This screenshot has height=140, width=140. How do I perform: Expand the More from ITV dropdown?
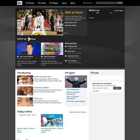pos(88,3)
